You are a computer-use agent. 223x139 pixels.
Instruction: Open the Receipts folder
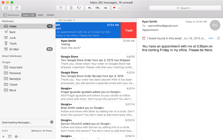click(x=27, y=79)
